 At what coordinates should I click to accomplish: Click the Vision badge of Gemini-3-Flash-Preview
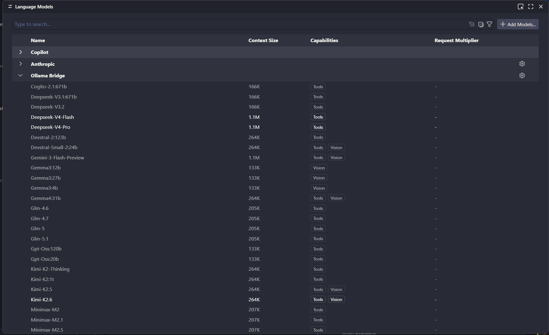[x=336, y=158]
